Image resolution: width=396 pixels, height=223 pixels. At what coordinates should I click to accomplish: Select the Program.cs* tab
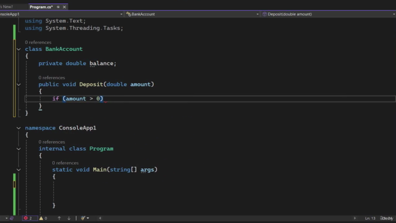click(41, 7)
